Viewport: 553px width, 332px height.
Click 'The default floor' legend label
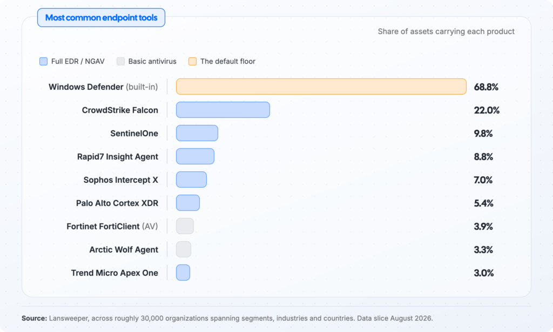(228, 62)
